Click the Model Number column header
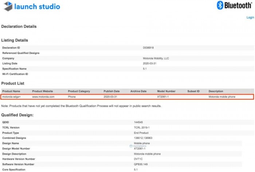This screenshot has height=172, width=255. click(166, 91)
